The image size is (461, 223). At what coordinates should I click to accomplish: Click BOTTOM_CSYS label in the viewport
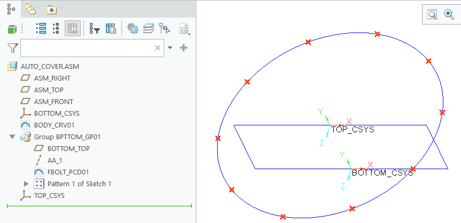coord(382,173)
